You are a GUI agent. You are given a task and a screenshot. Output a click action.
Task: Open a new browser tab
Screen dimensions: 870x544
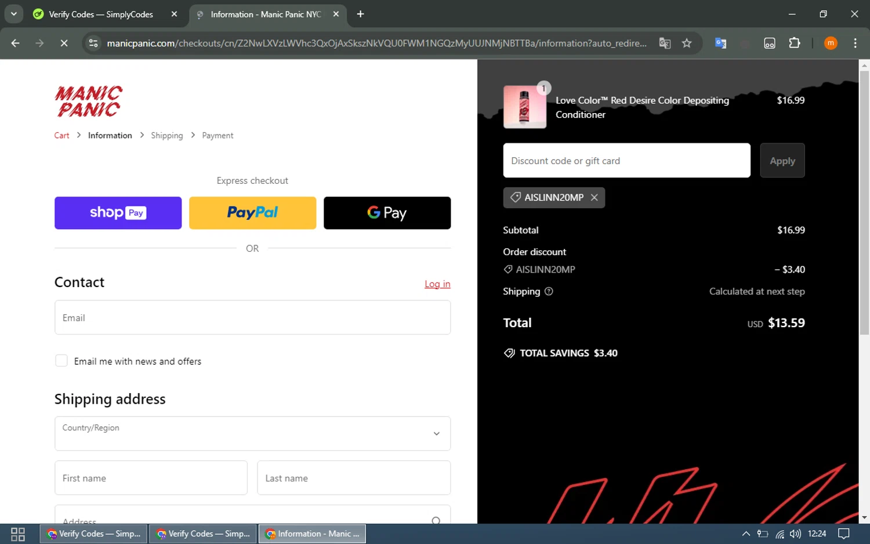(x=360, y=14)
